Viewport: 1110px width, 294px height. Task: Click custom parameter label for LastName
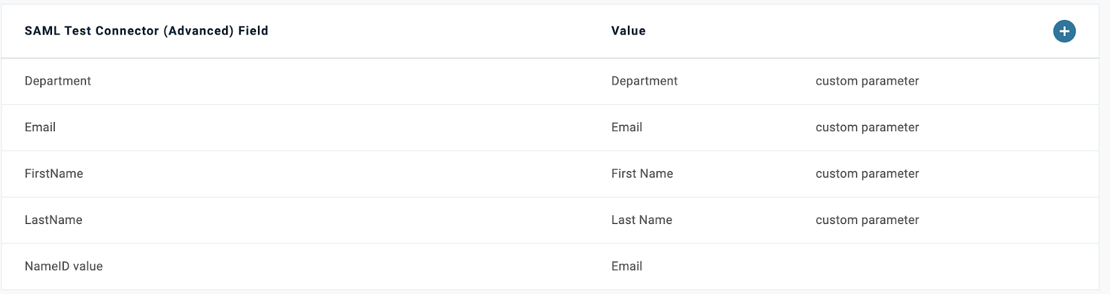[867, 220]
